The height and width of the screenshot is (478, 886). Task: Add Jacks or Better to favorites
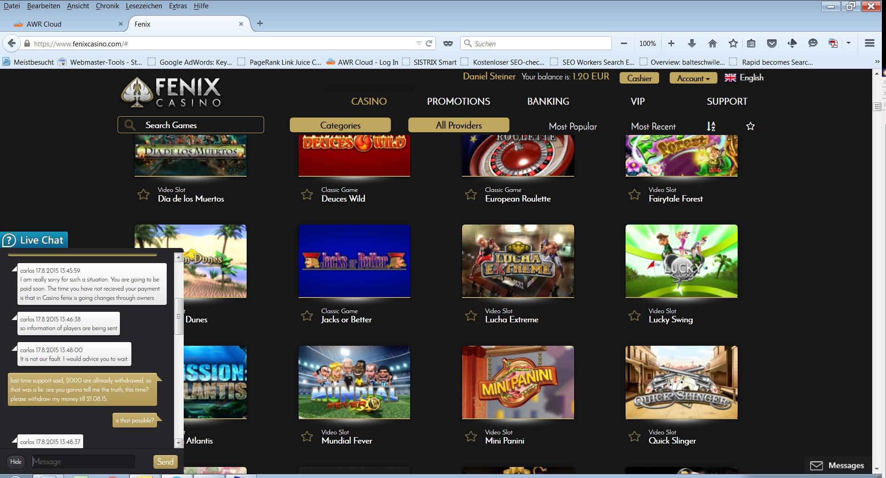click(x=307, y=315)
